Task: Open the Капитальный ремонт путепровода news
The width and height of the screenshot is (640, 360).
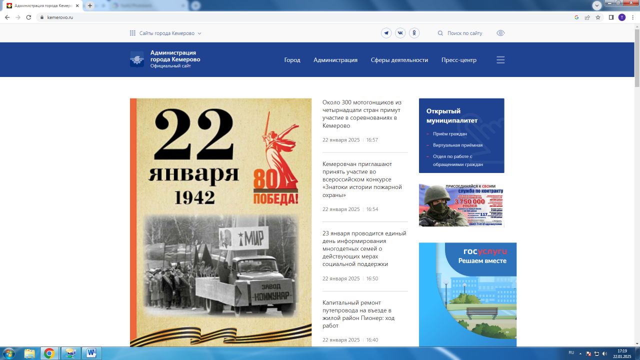Action: coord(357,314)
